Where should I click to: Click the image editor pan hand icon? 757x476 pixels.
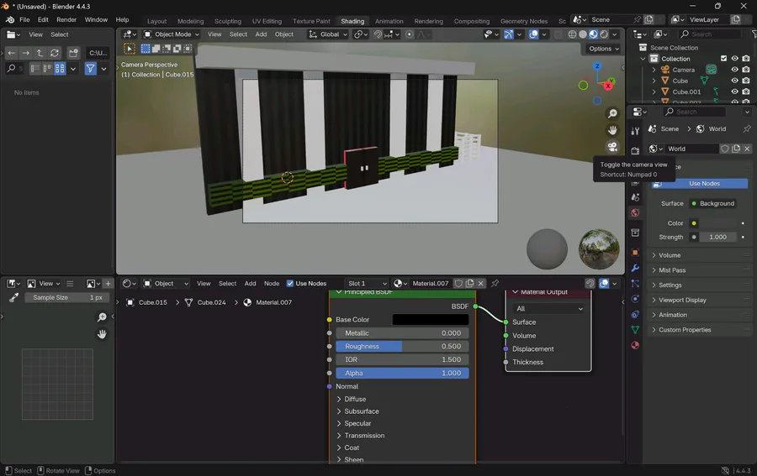(102, 334)
